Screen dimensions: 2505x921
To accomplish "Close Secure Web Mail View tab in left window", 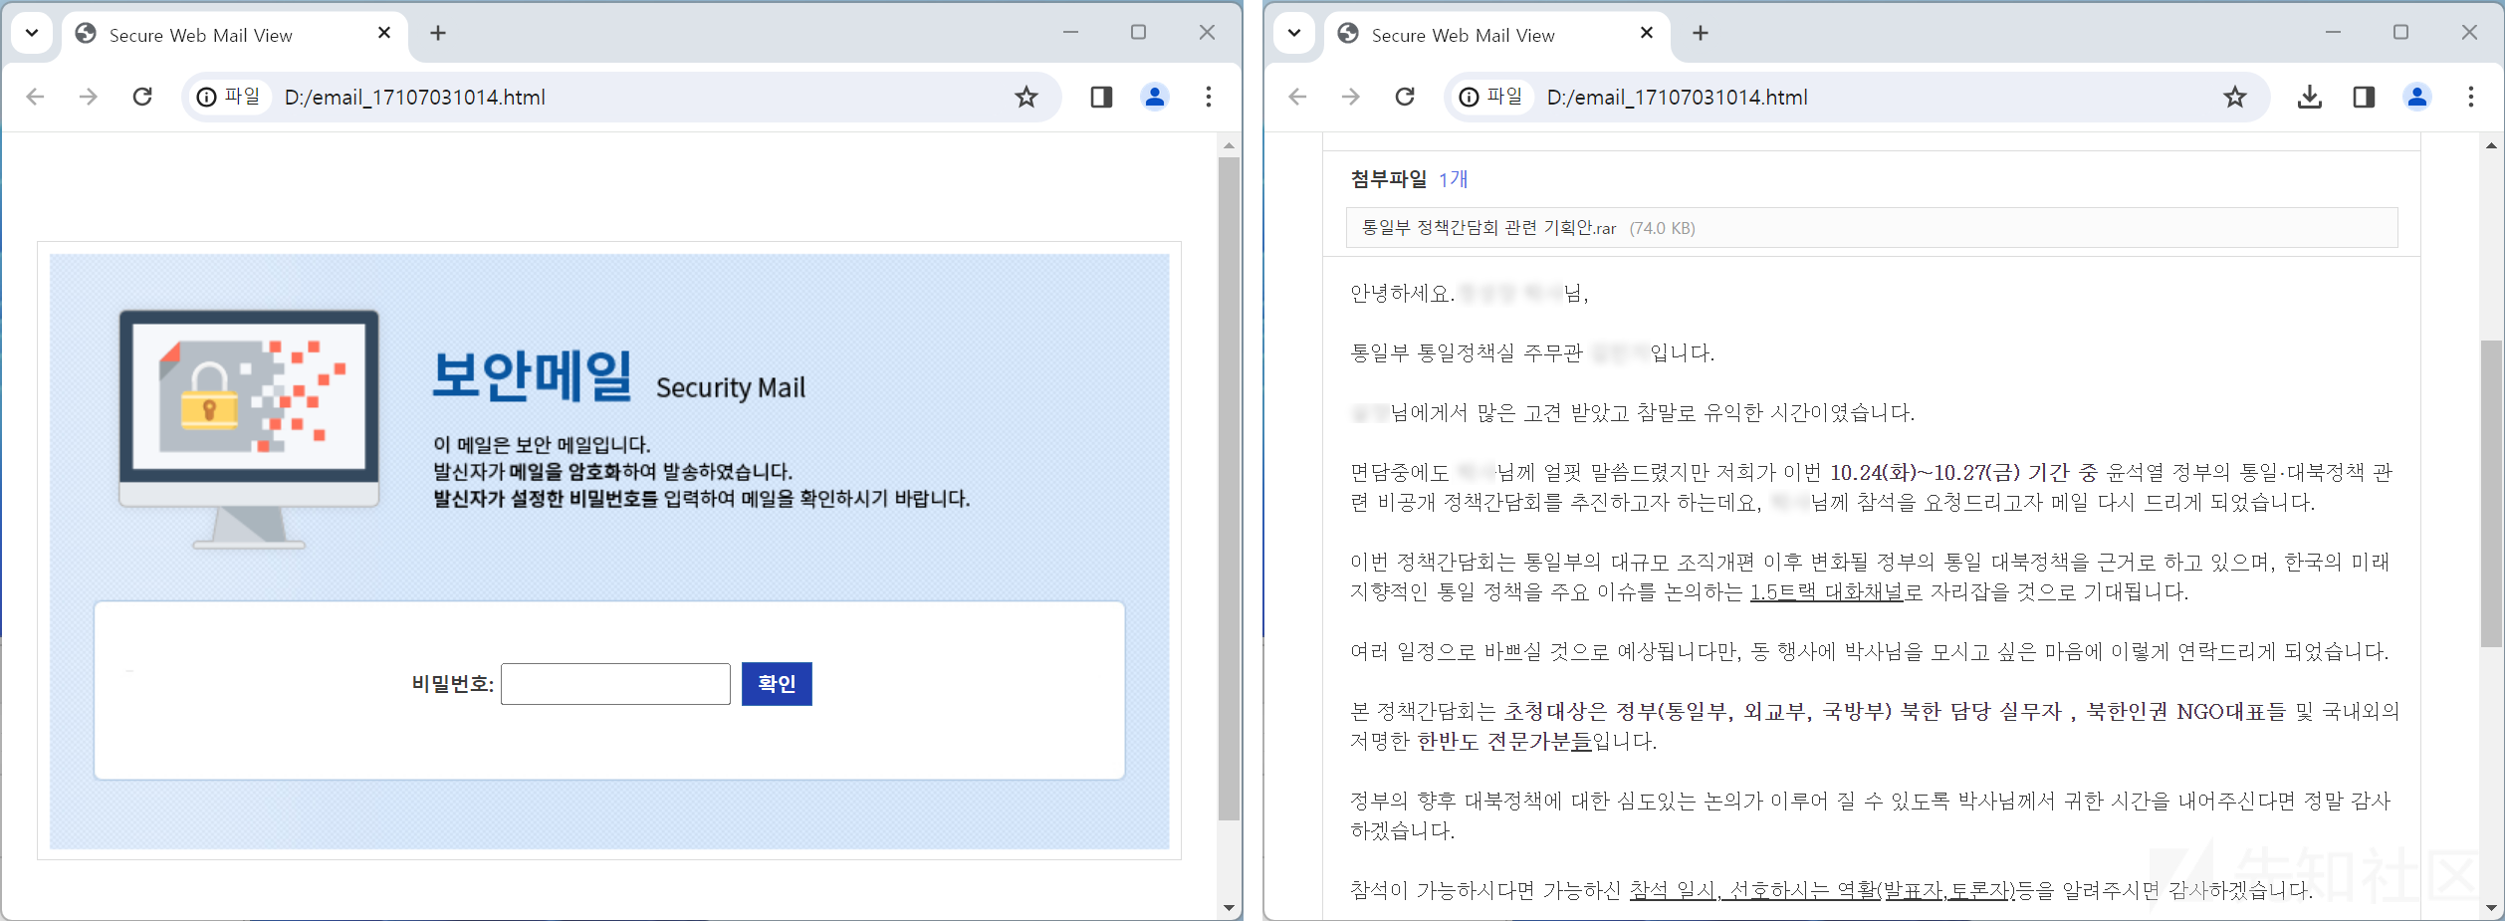I will point(384,33).
